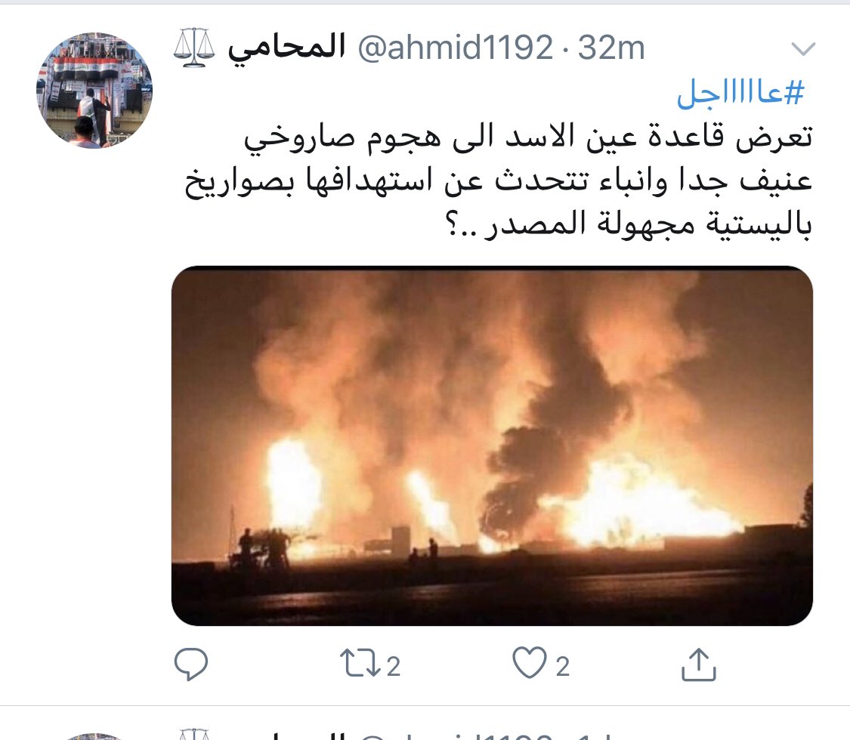
Task: View the attached fire explosion photo
Action: pos(492,446)
